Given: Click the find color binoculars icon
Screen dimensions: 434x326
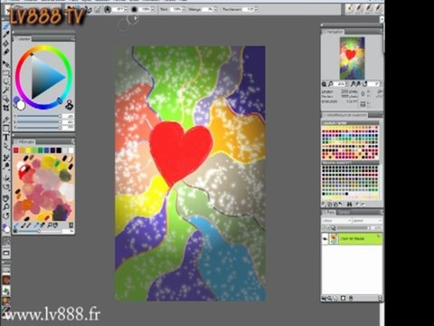Looking at the screenshot, I should [x=349, y=205].
